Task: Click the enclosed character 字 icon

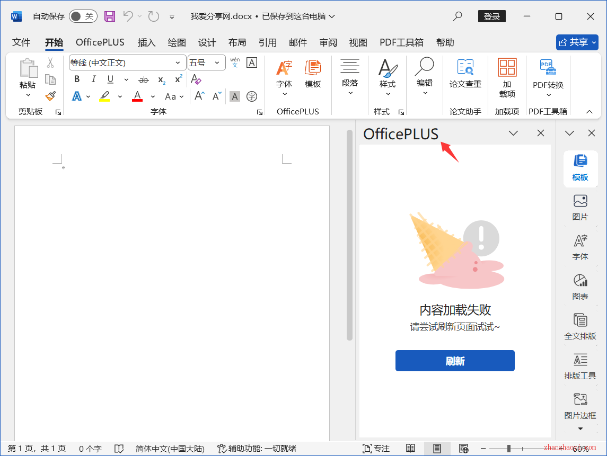Action: 252,96
